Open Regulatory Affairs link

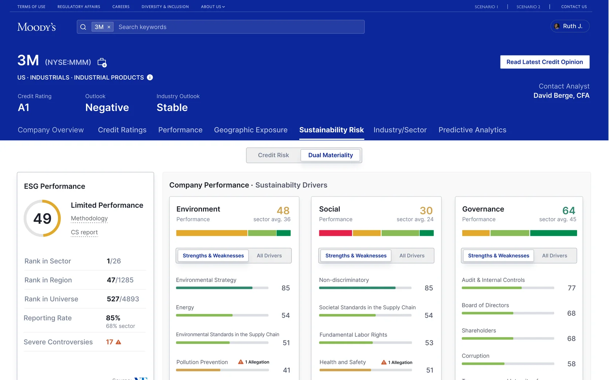(79, 7)
